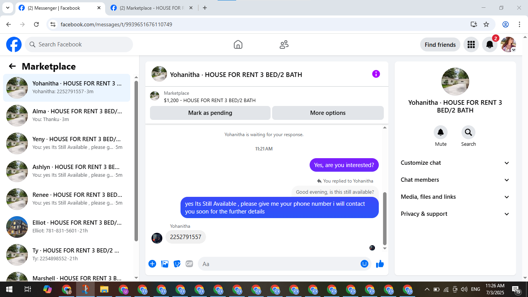Click Find friends button

pos(440,44)
